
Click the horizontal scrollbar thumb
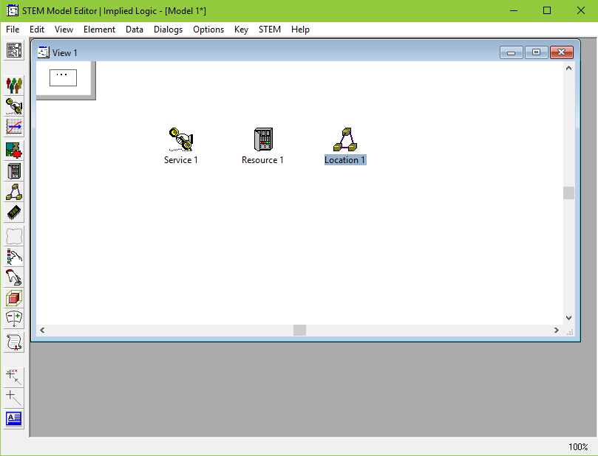click(x=300, y=330)
